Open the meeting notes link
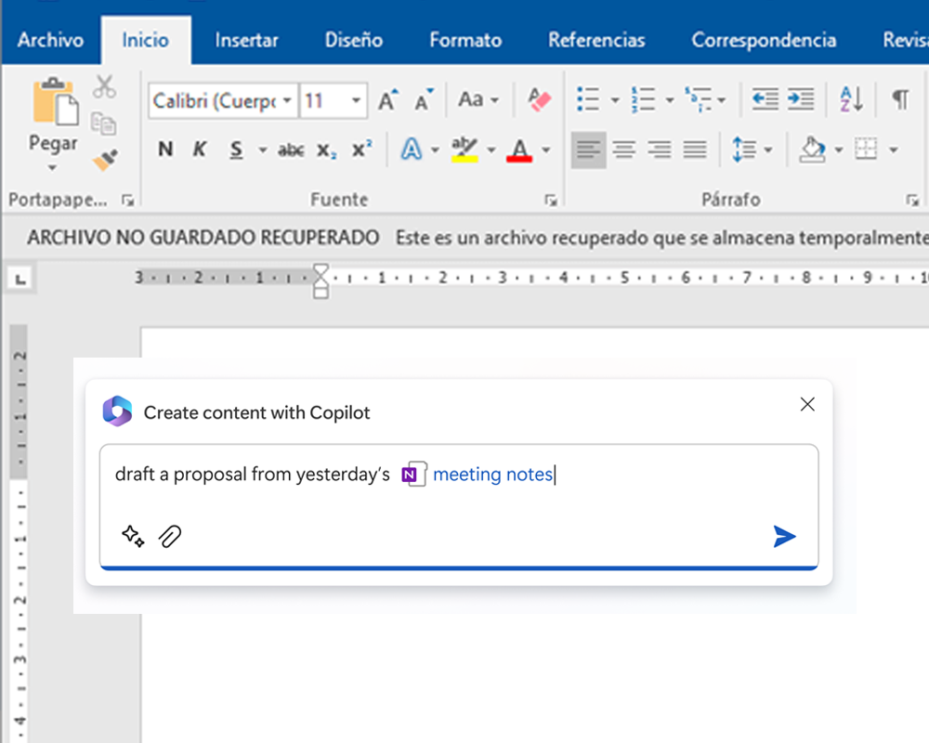The image size is (929, 743). pos(493,474)
